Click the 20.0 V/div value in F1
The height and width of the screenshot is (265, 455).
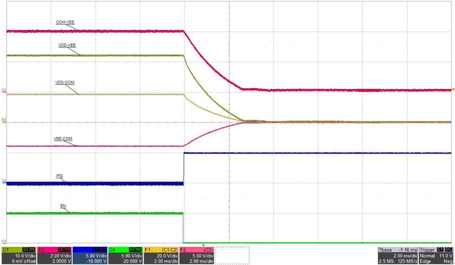pos(167,256)
